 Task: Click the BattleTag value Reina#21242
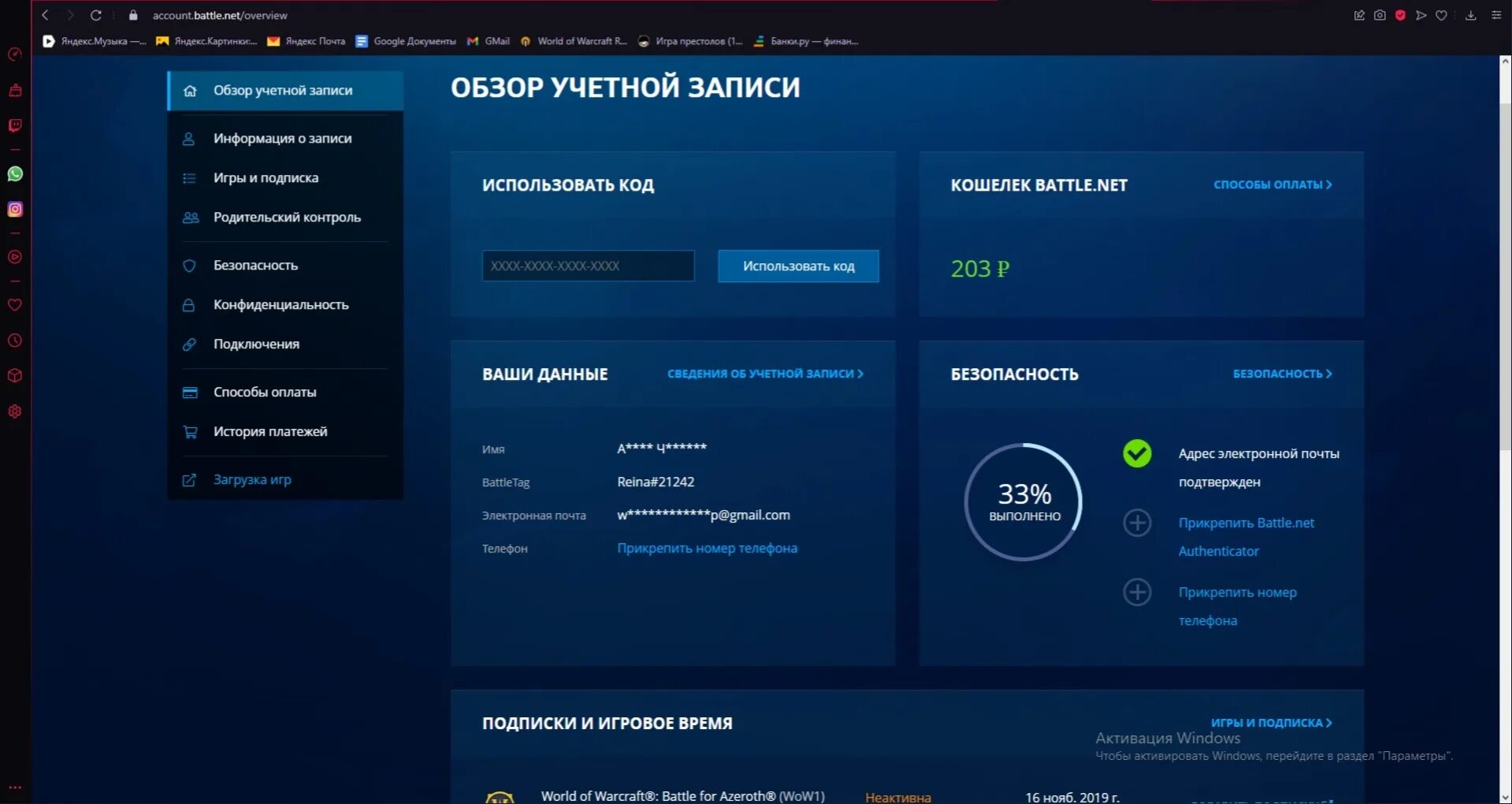[656, 482]
